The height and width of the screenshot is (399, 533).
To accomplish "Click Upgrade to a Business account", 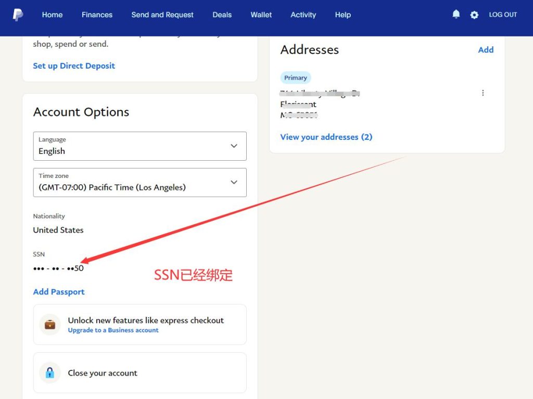I will [113, 330].
